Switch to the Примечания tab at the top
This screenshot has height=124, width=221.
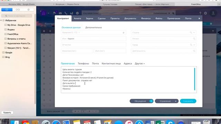tap(174, 18)
